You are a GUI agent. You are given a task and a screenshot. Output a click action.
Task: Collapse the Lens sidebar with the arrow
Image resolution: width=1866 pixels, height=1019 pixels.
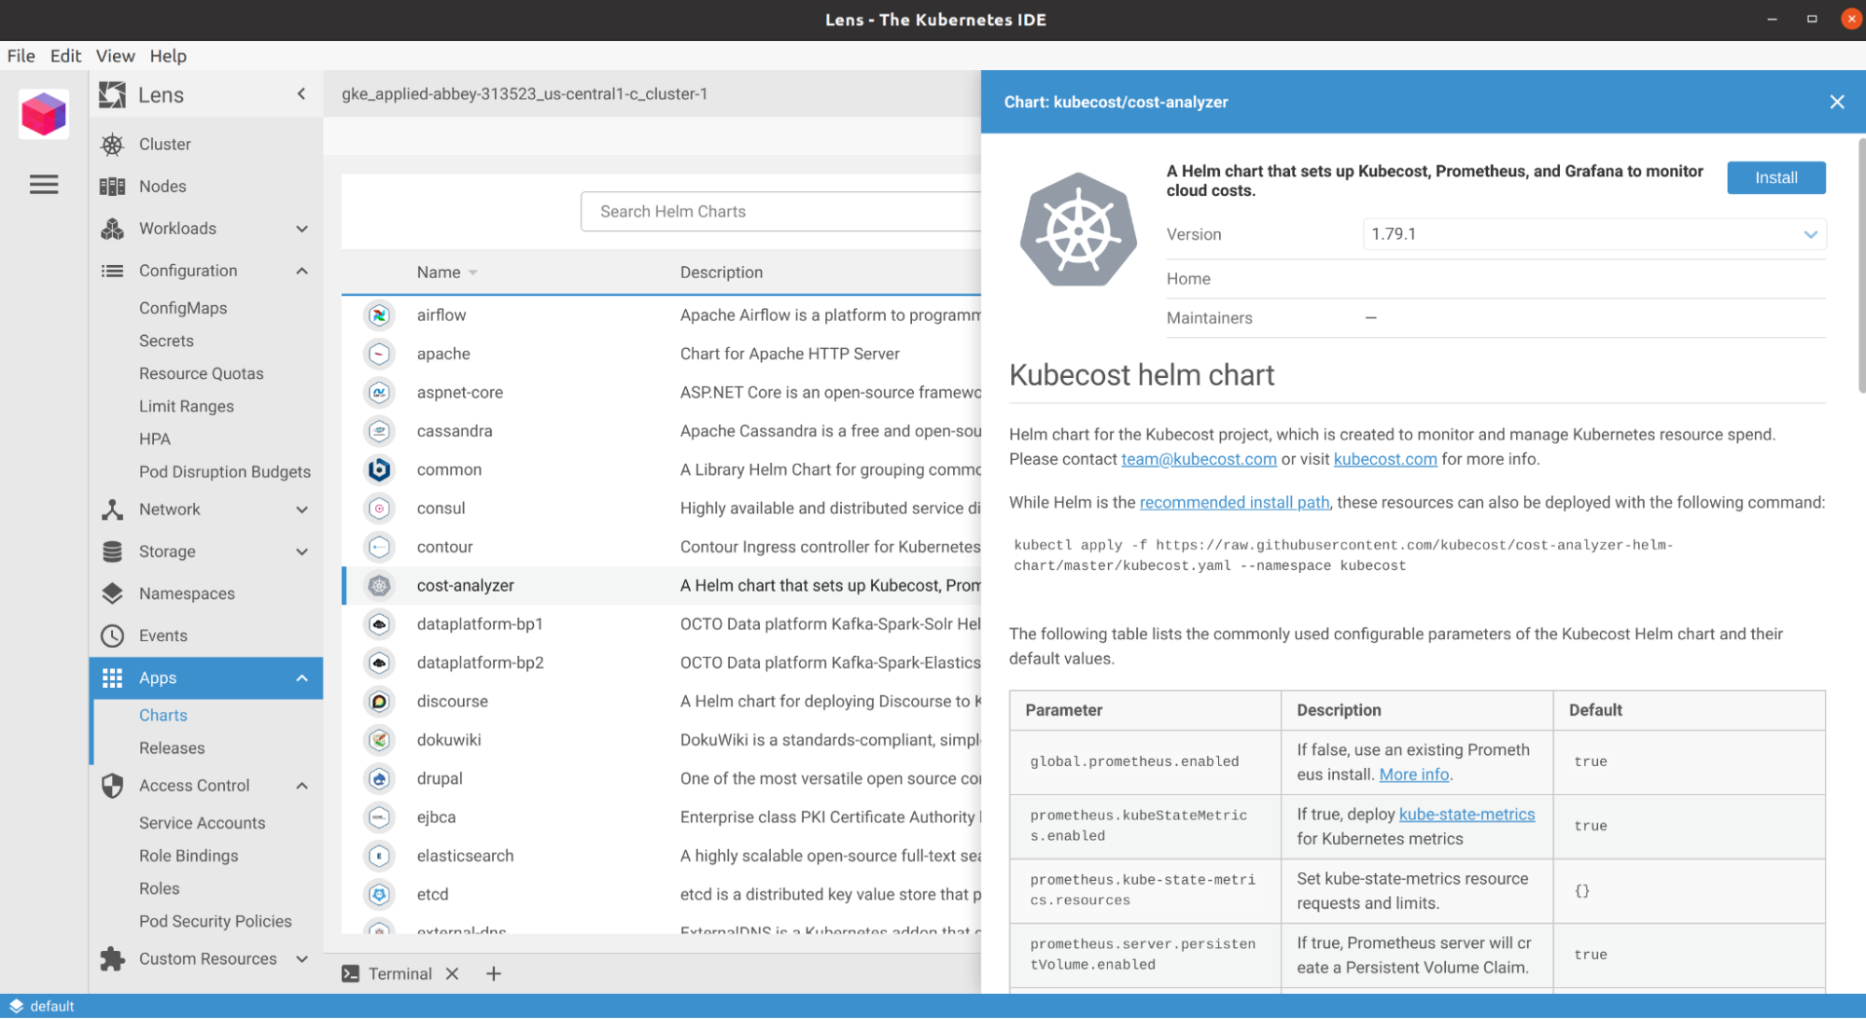point(302,93)
